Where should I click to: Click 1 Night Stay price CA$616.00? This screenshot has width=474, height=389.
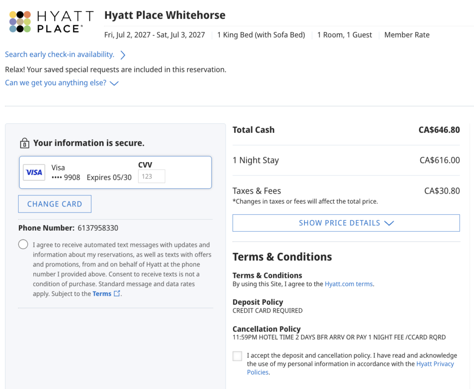coord(440,160)
